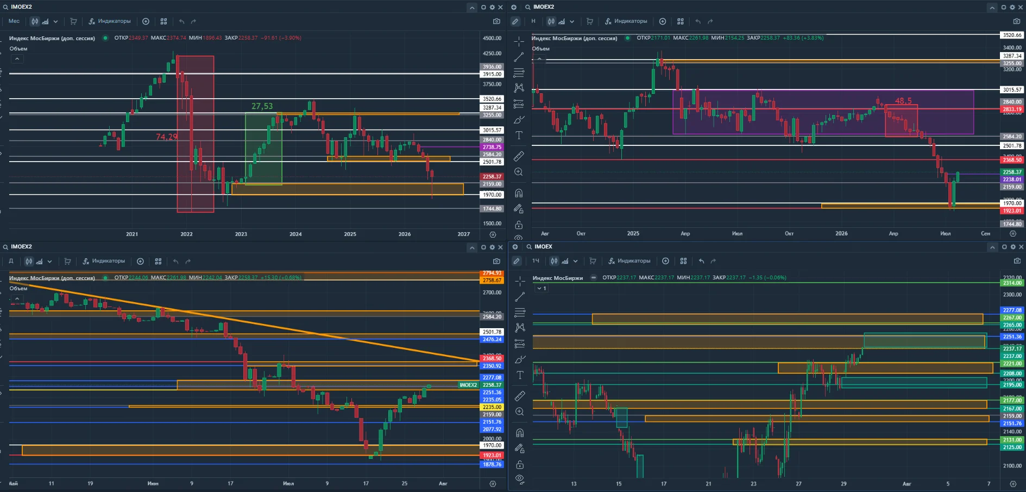Click the link-group circle icon in the weekly Н chart header
Screen dimensions: 1026x492
514,7
